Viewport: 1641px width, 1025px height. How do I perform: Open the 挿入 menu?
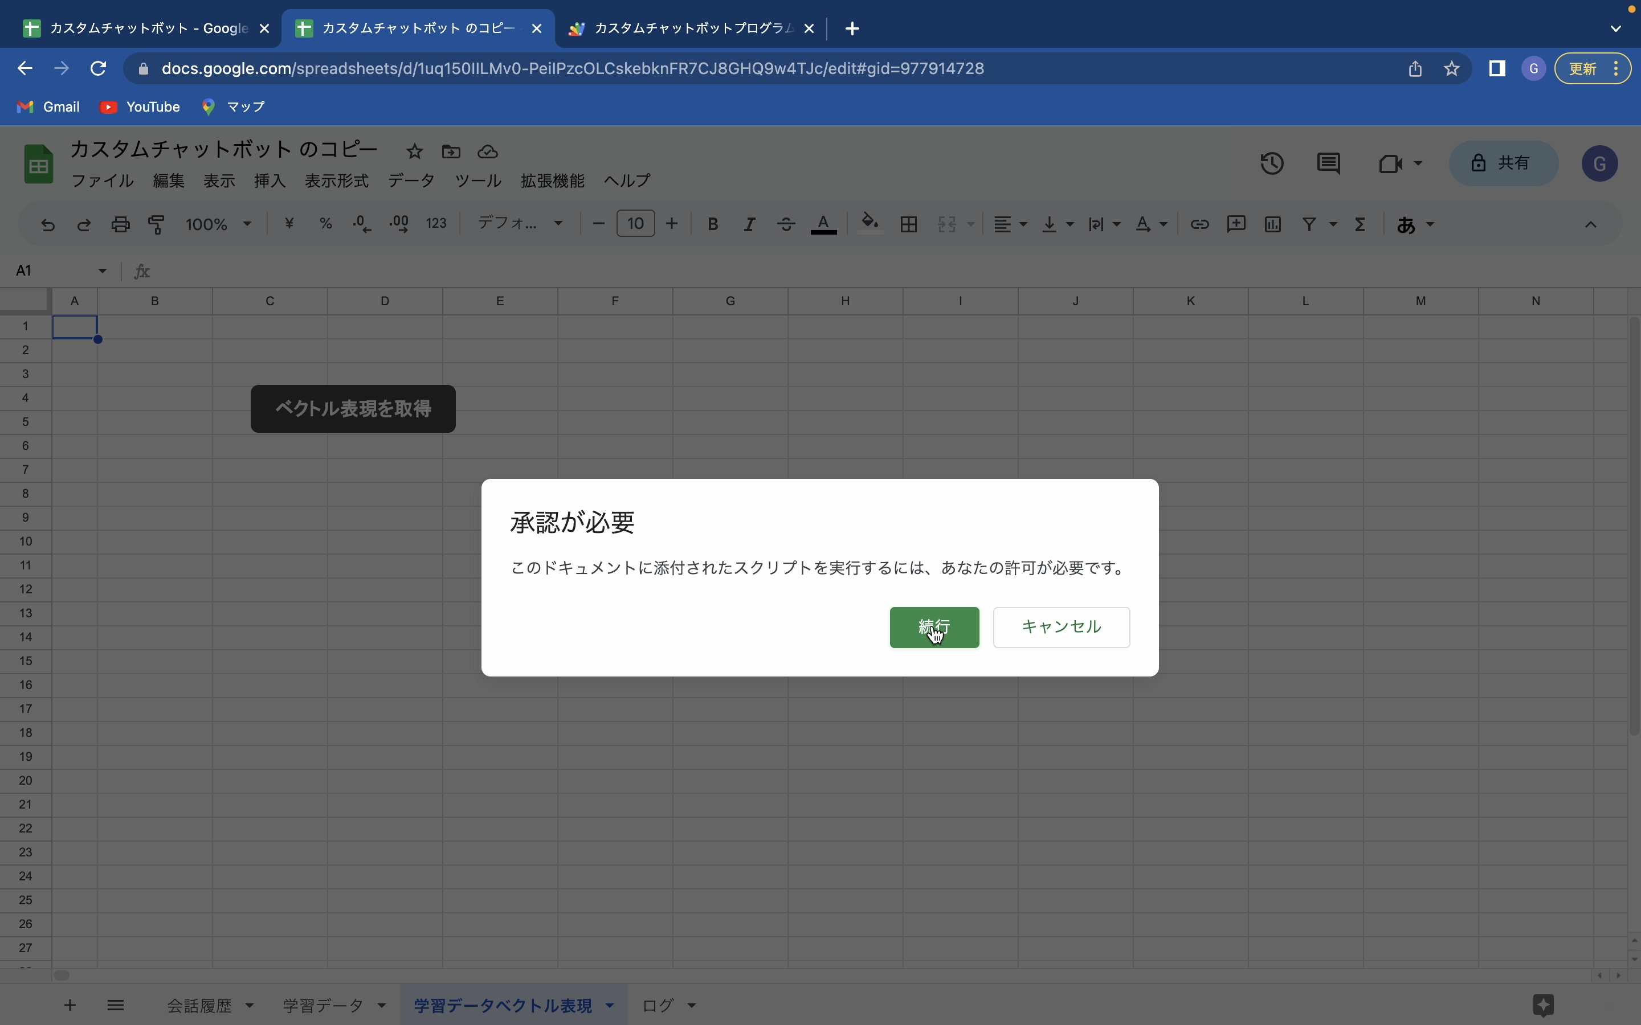pyautogui.click(x=269, y=181)
